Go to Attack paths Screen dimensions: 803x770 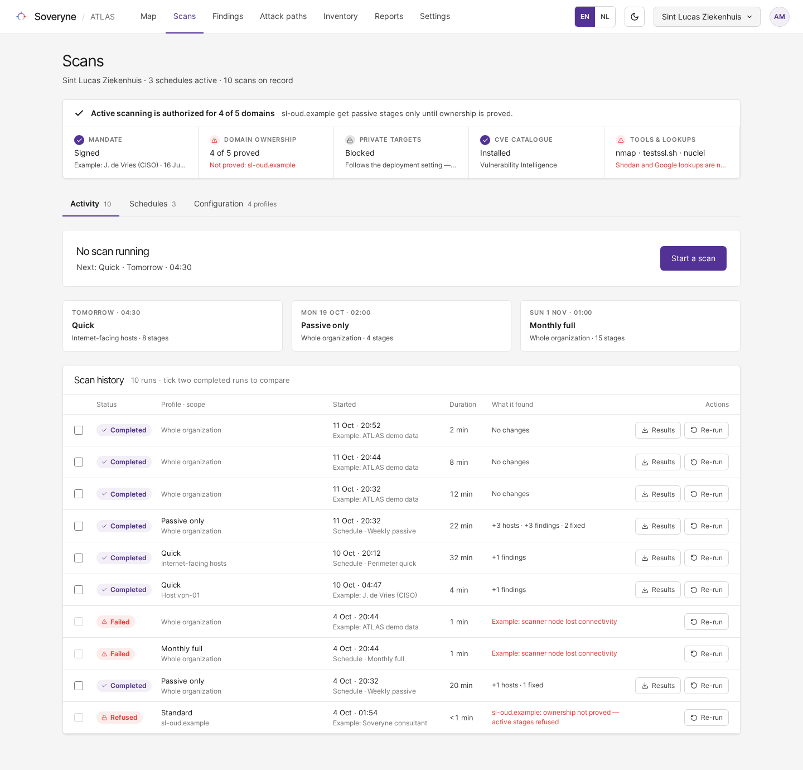(283, 17)
